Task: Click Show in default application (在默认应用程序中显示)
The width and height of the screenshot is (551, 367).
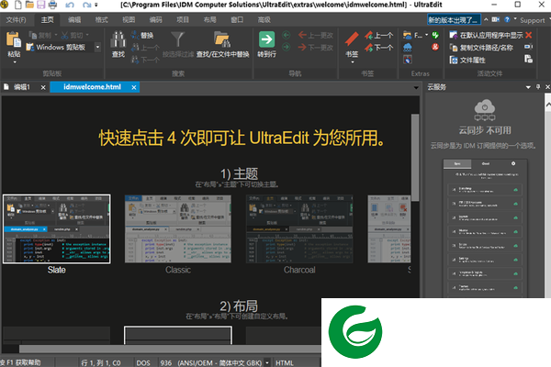Action: 486,35
